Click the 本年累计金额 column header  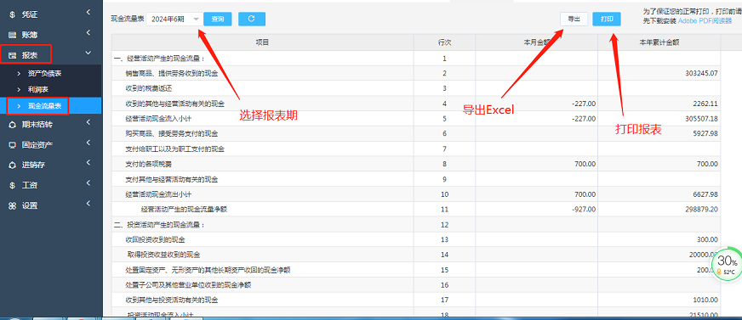point(659,42)
